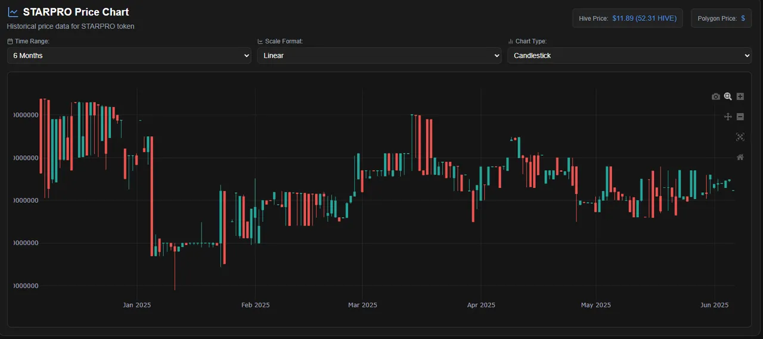The image size is (763, 339).
Task: Click the Jun 2025 axis label
Action: tap(714, 305)
